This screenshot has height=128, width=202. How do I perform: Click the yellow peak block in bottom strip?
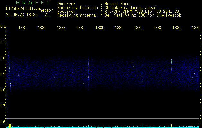(x=10, y=126)
